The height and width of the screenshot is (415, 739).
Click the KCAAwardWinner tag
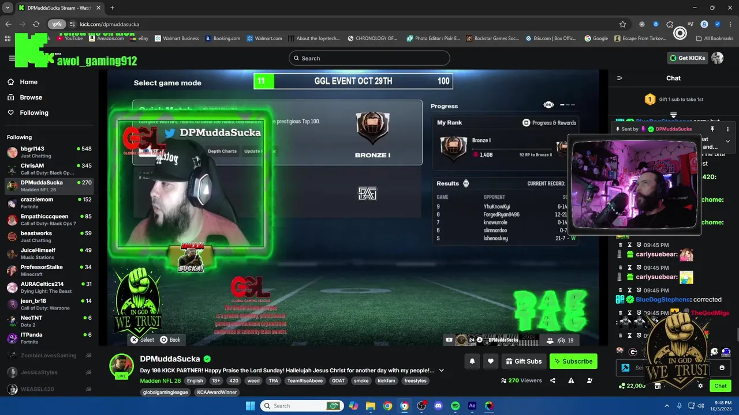coord(217,392)
